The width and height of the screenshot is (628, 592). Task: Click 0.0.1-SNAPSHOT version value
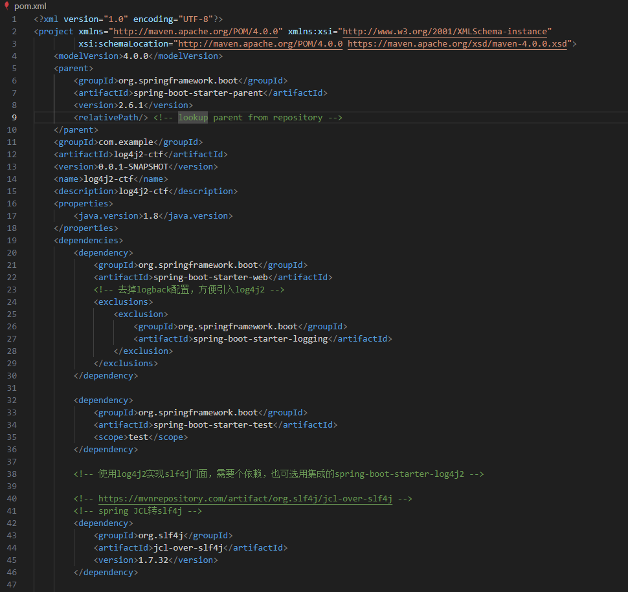coord(133,166)
